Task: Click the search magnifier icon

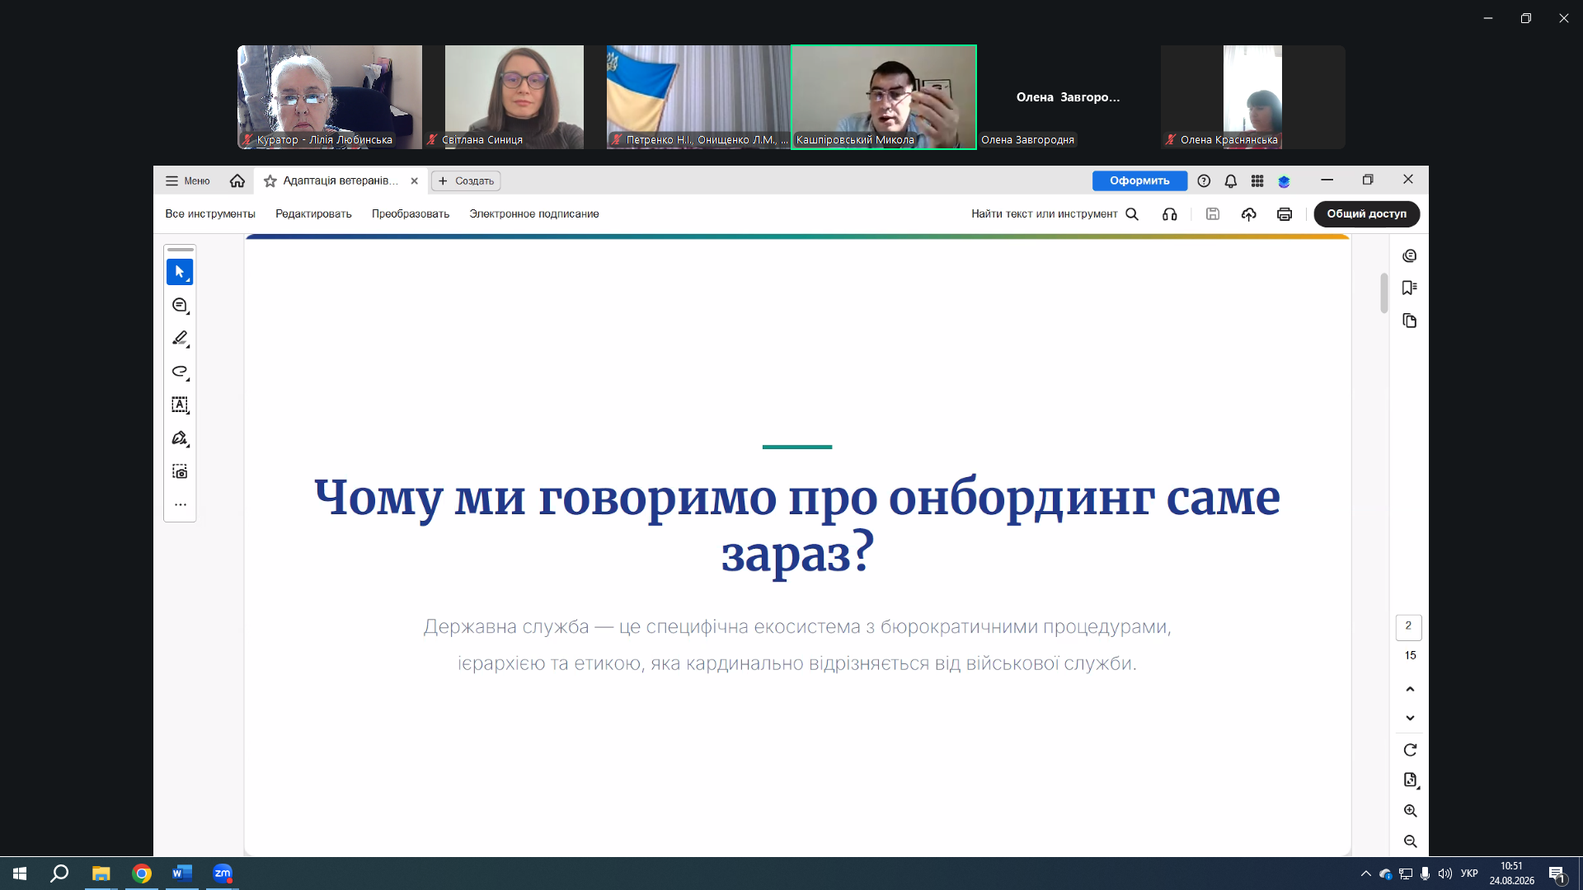Action: click(1132, 214)
